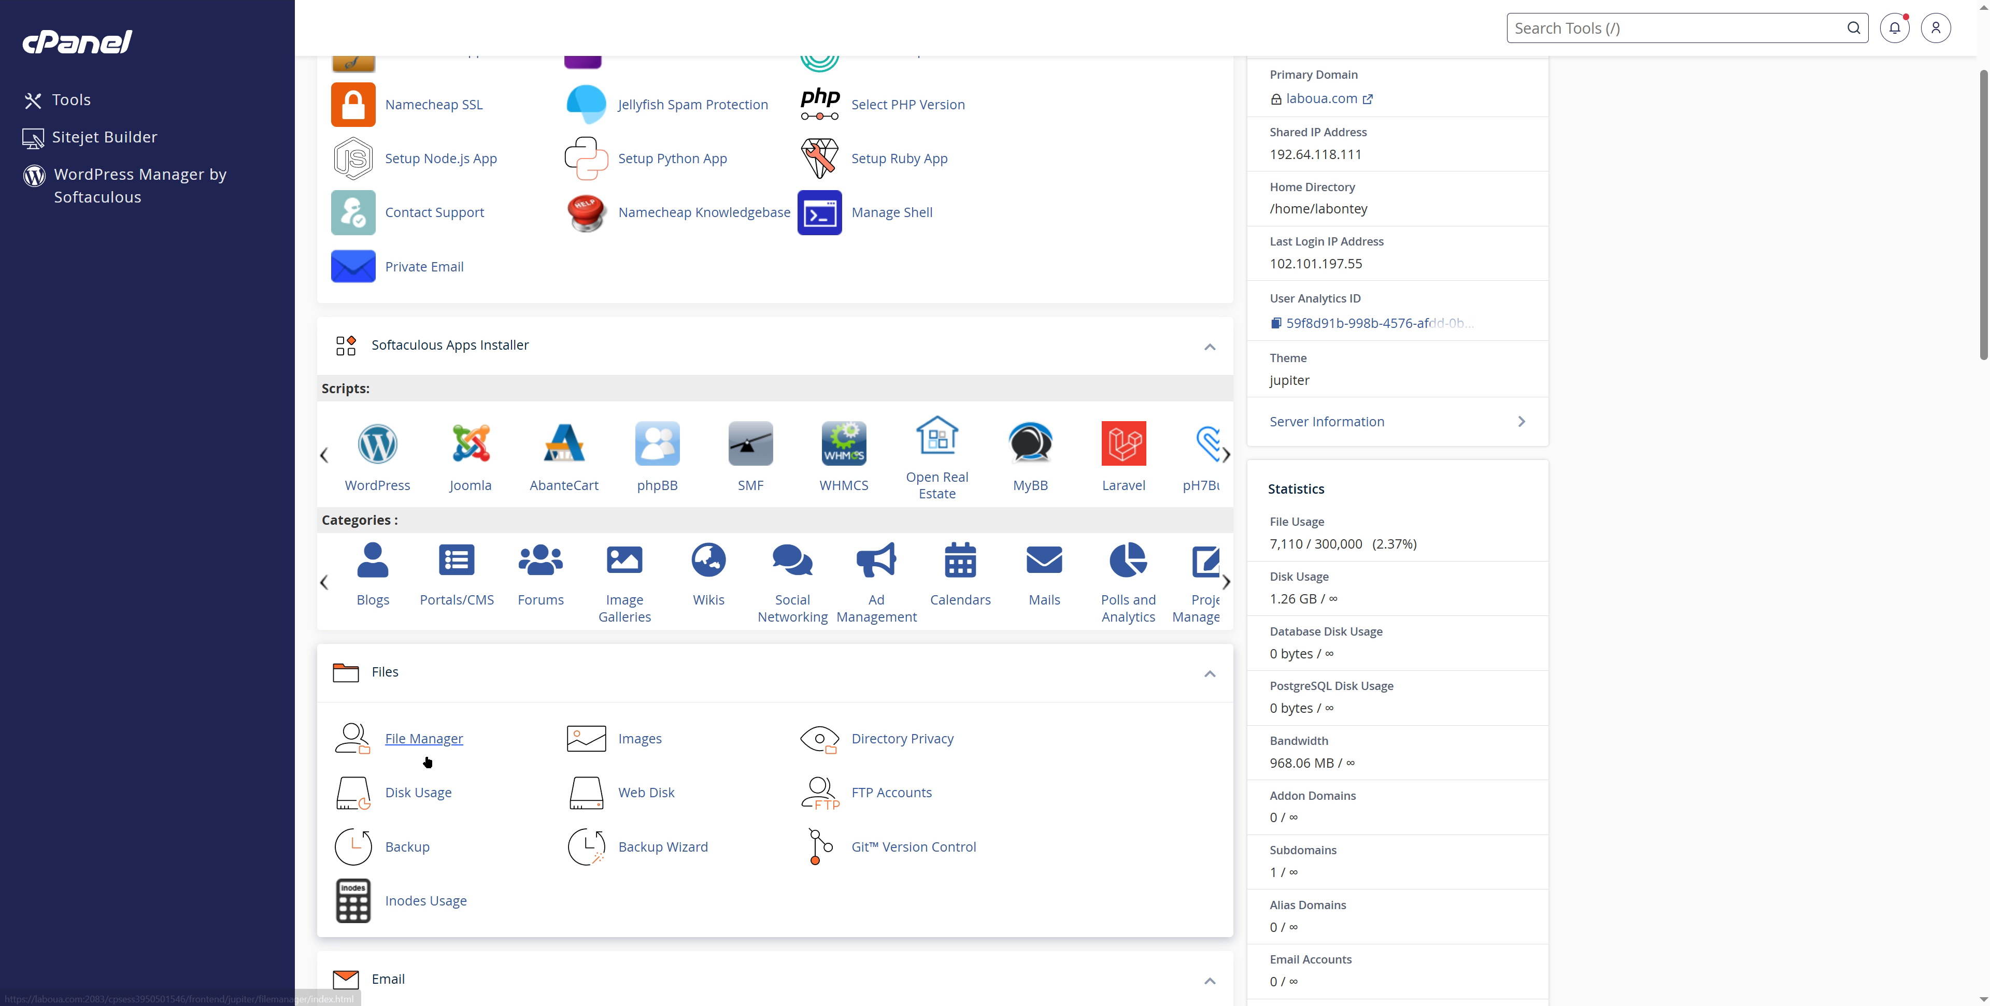Click the Git Version Control branch icon
Screen dimensions: 1990x1006
coord(820,847)
